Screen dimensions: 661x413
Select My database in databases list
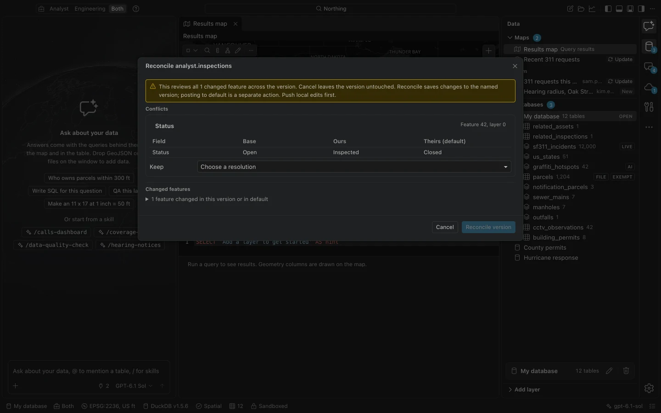570,117
